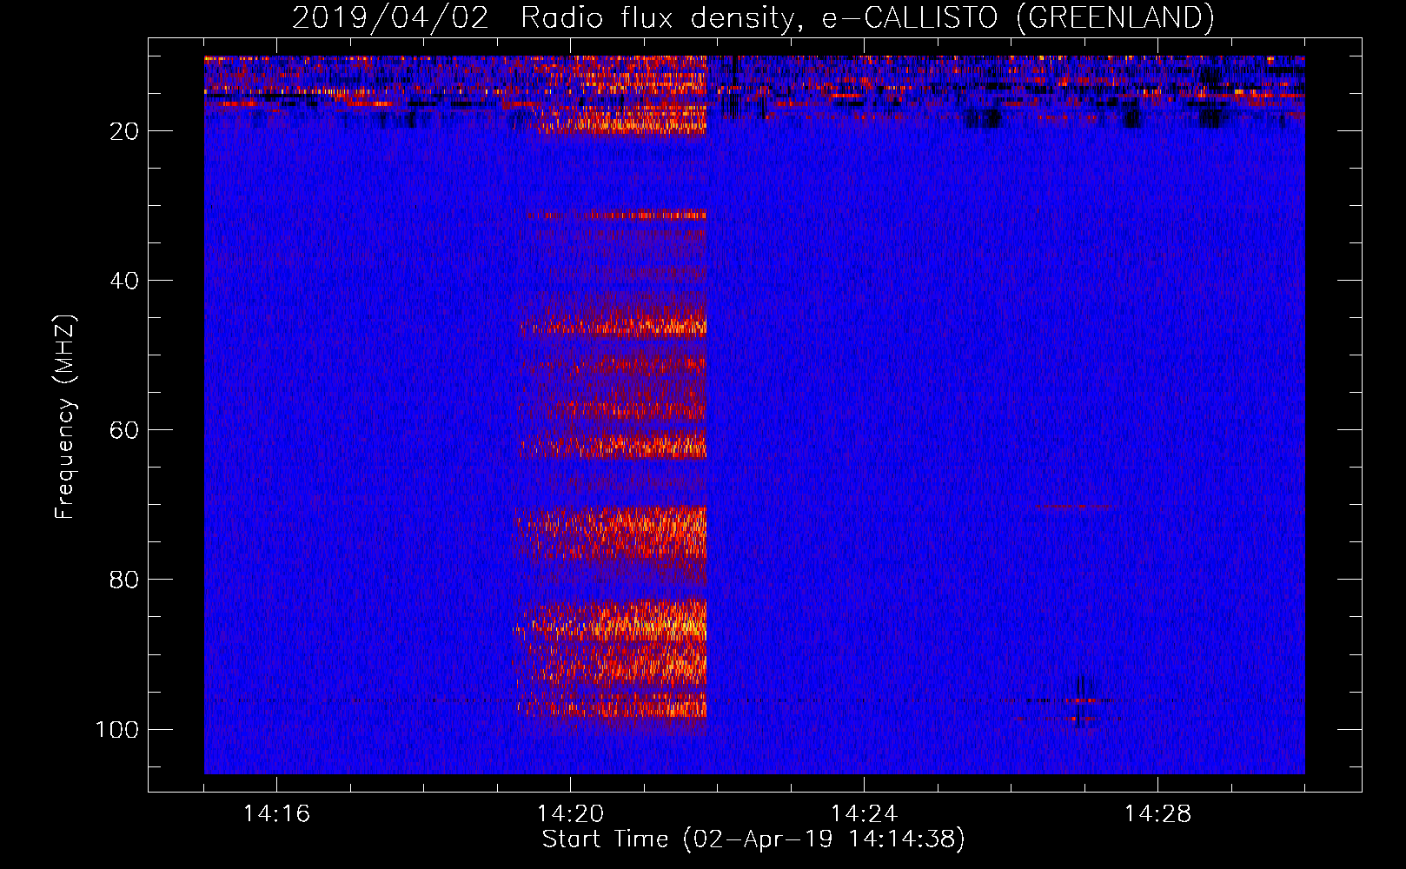Screen dimensions: 1406x869
Task: Click the 14:28 time tick label
Action: [1157, 813]
